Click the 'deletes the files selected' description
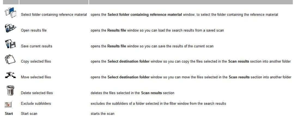 click(x=132, y=93)
